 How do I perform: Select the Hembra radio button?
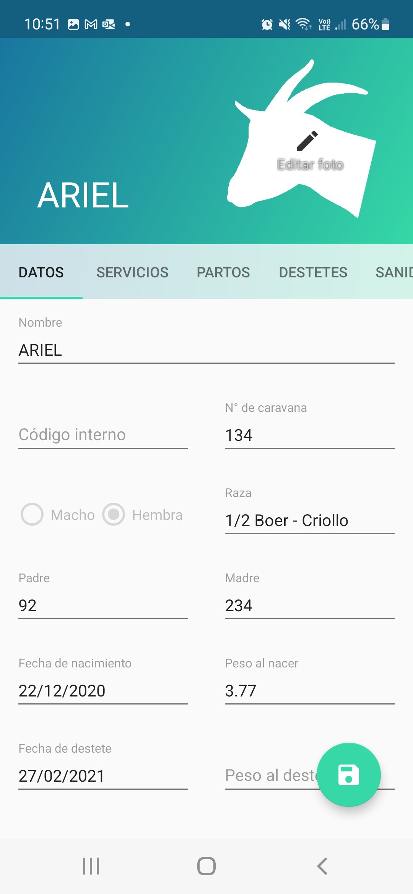[x=114, y=514]
